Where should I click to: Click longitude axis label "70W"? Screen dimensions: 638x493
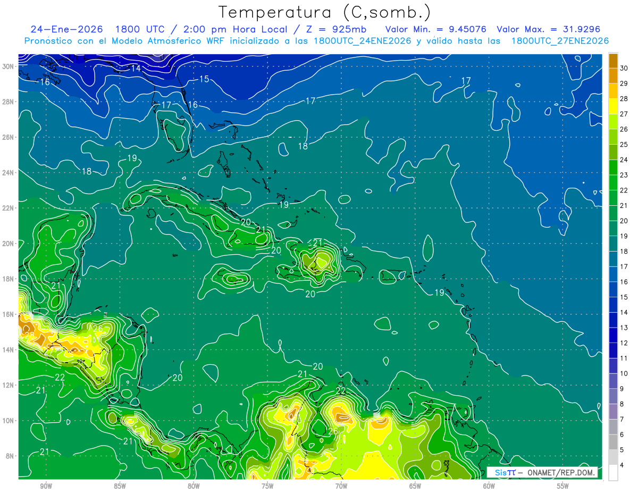(341, 486)
